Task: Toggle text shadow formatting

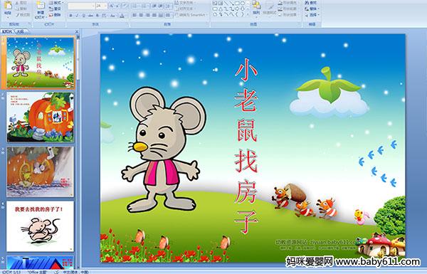Action: [x=97, y=16]
